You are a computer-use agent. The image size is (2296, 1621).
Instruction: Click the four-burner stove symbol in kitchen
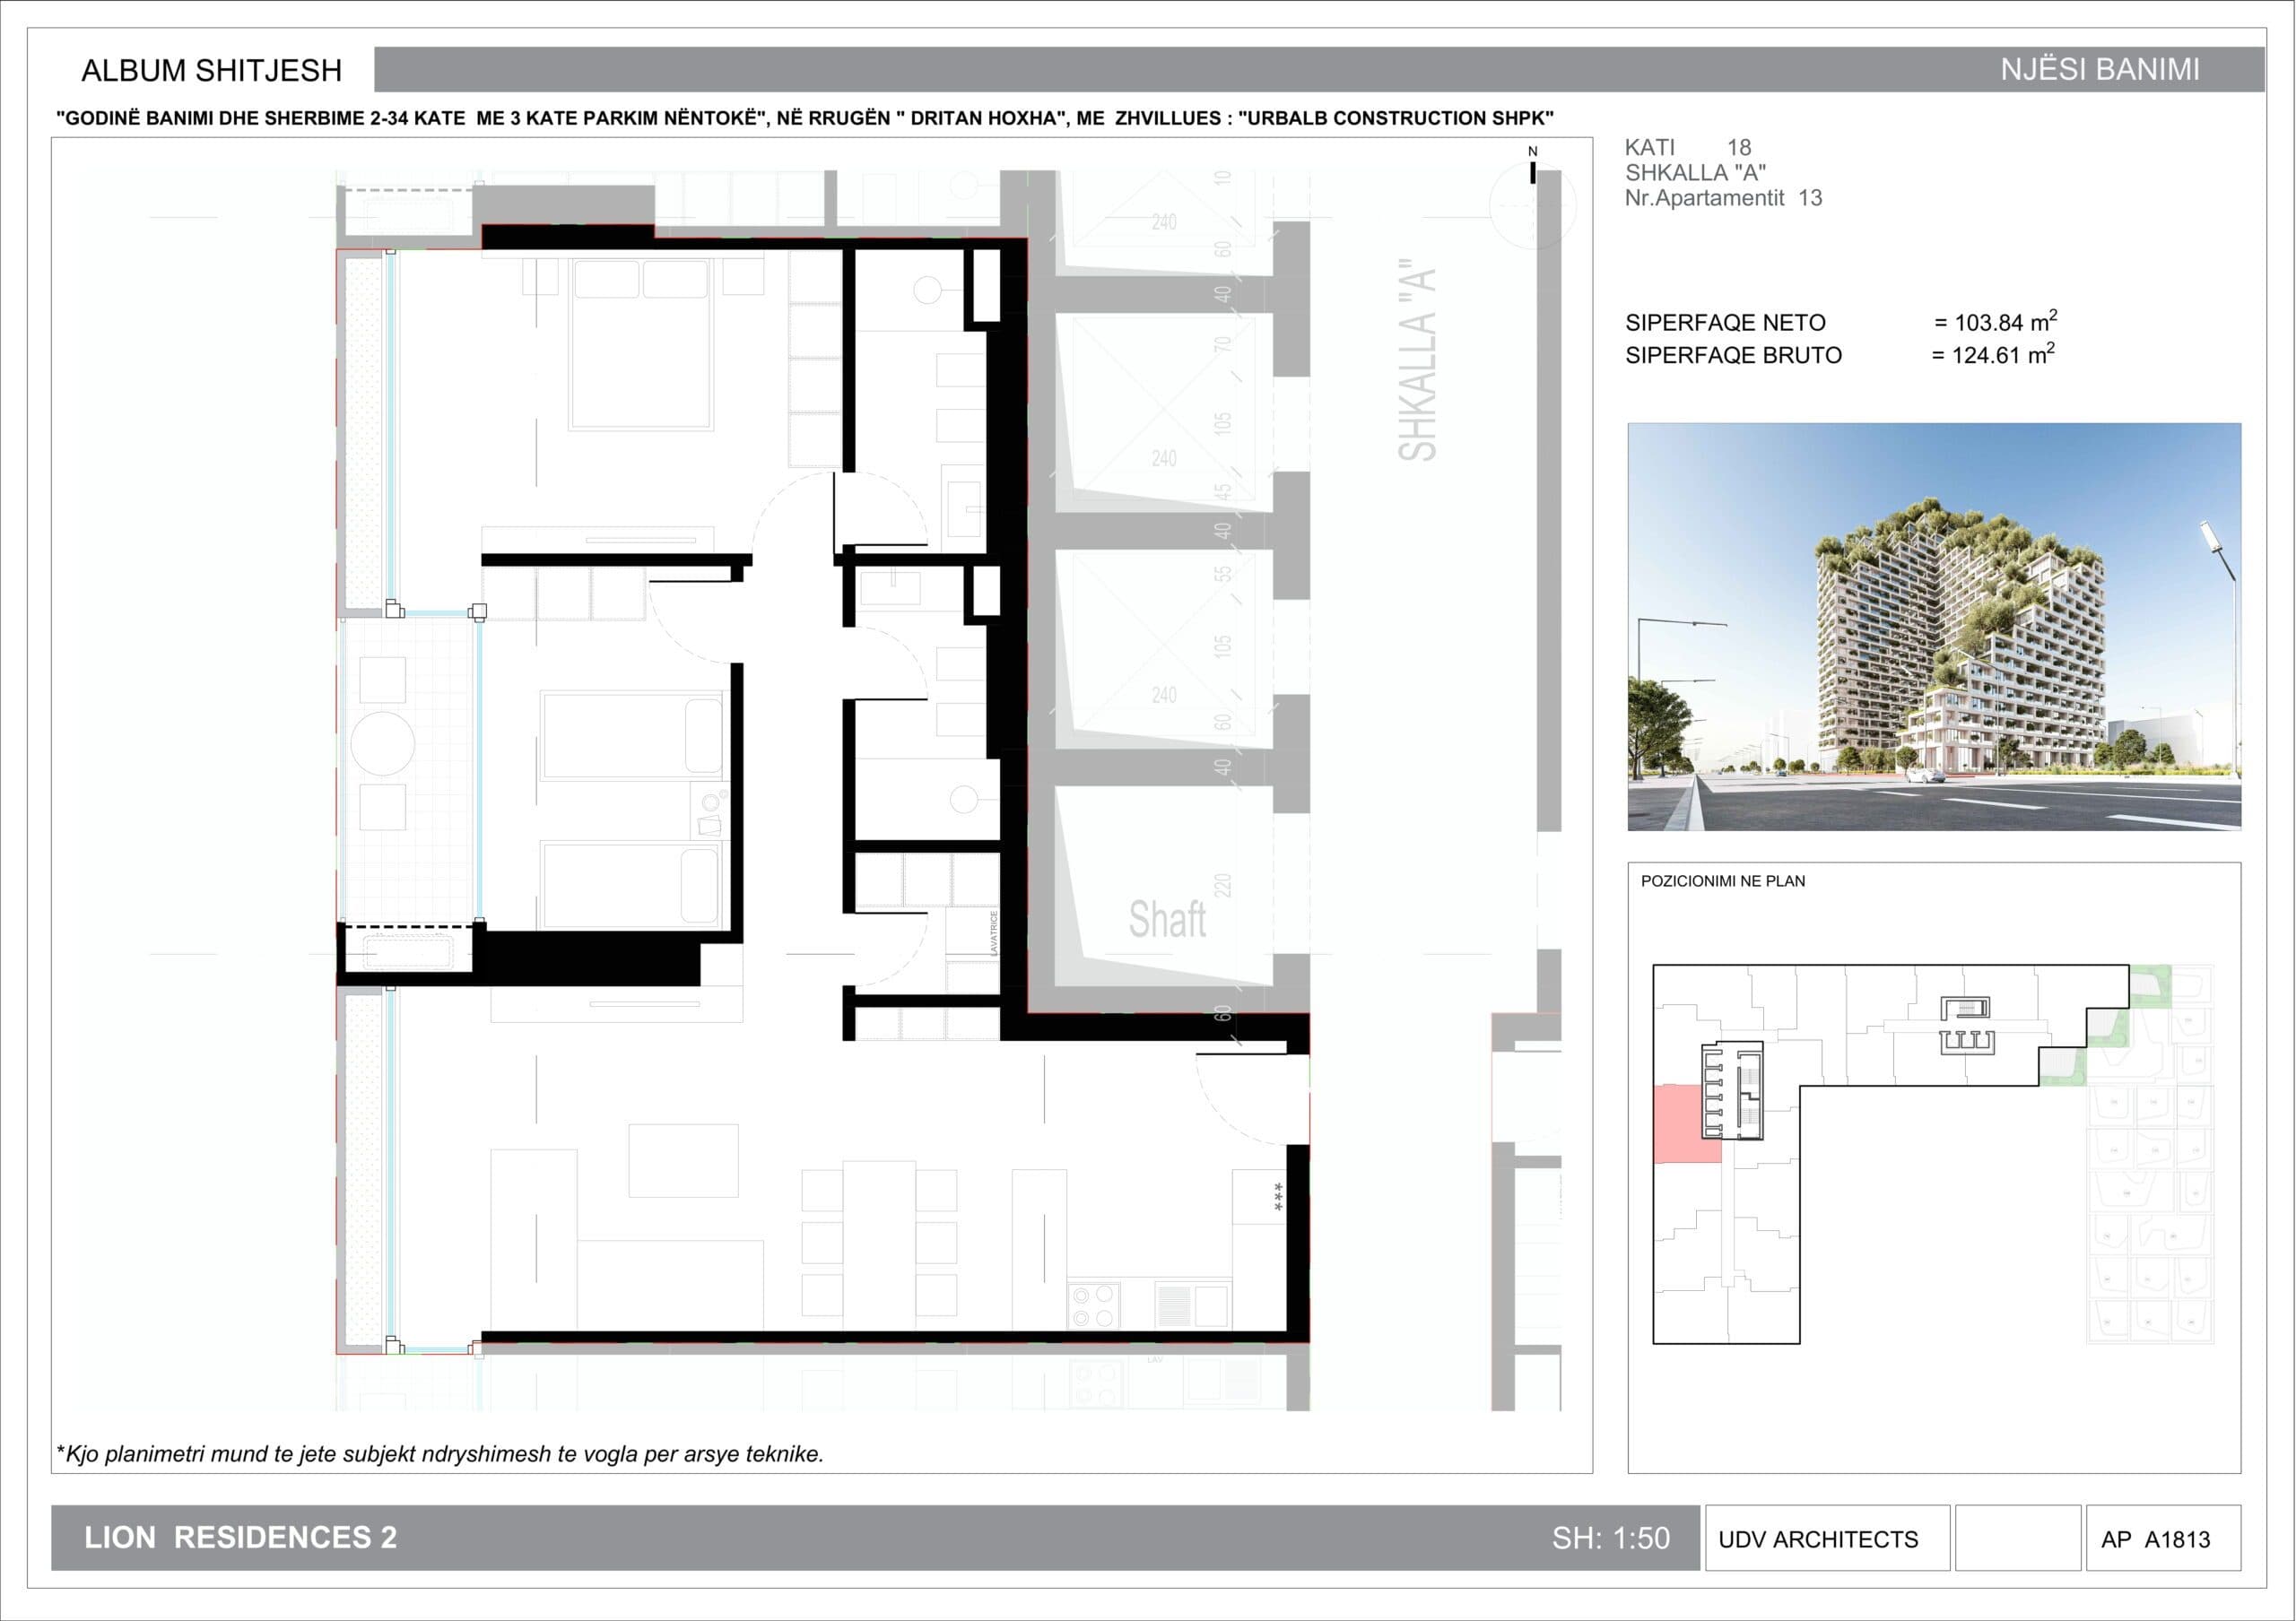[x=1094, y=1305]
